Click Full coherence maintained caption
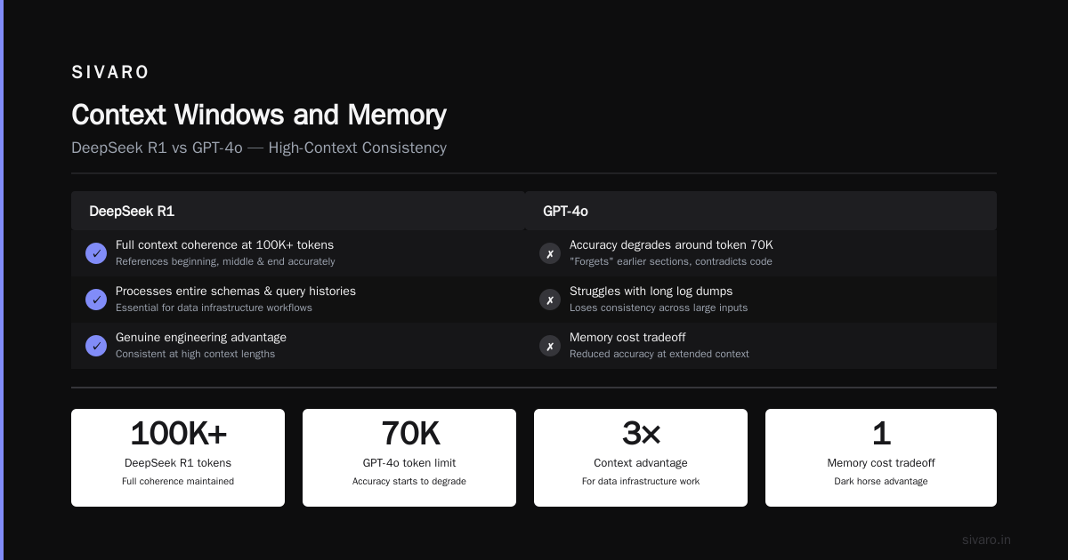Image resolution: width=1068 pixels, height=560 pixels. 178,482
